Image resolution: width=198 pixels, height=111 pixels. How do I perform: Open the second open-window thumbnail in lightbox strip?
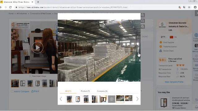pyautogui.click(x=78, y=99)
